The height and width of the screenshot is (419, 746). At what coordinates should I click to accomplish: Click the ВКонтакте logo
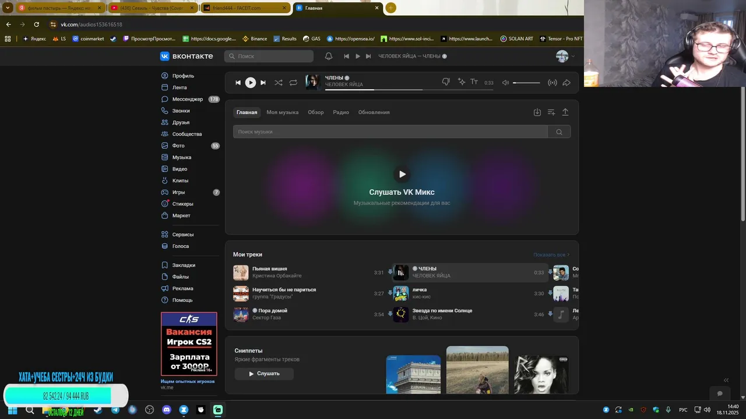(x=186, y=56)
